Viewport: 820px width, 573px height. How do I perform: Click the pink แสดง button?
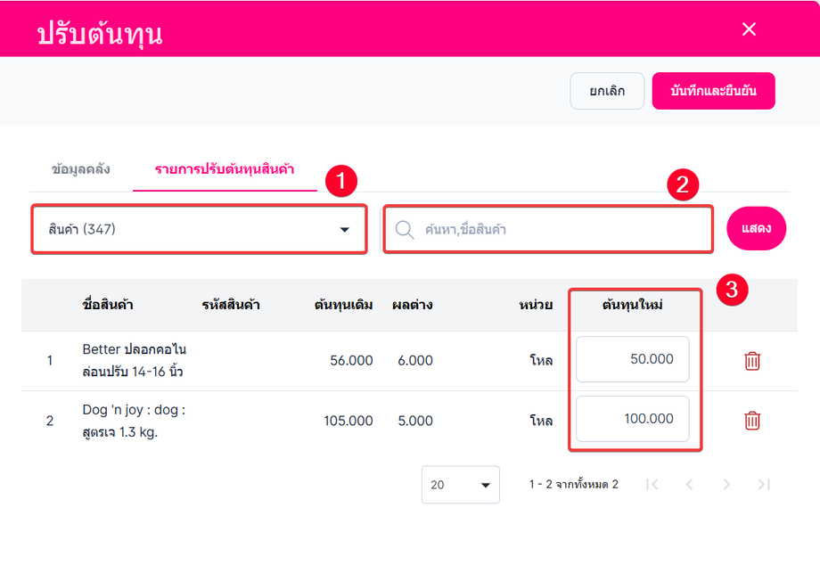757,229
